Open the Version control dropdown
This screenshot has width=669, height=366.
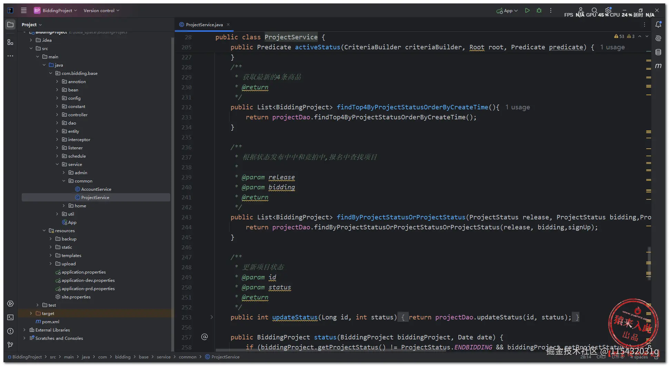coord(101,10)
